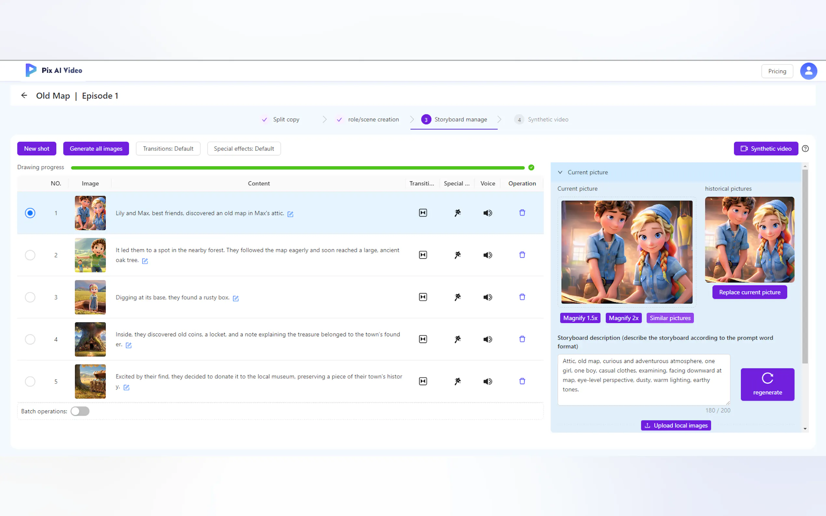Click the Generate all images button
The height and width of the screenshot is (516, 826).
pos(96,149)
